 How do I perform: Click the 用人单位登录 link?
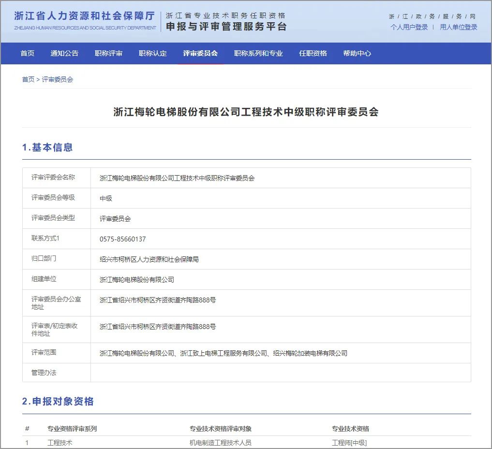pyautogui.click(x=459, y=27)
